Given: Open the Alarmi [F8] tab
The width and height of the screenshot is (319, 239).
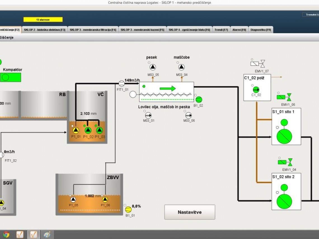Looking at the screenshot, I should pos(239,30).
